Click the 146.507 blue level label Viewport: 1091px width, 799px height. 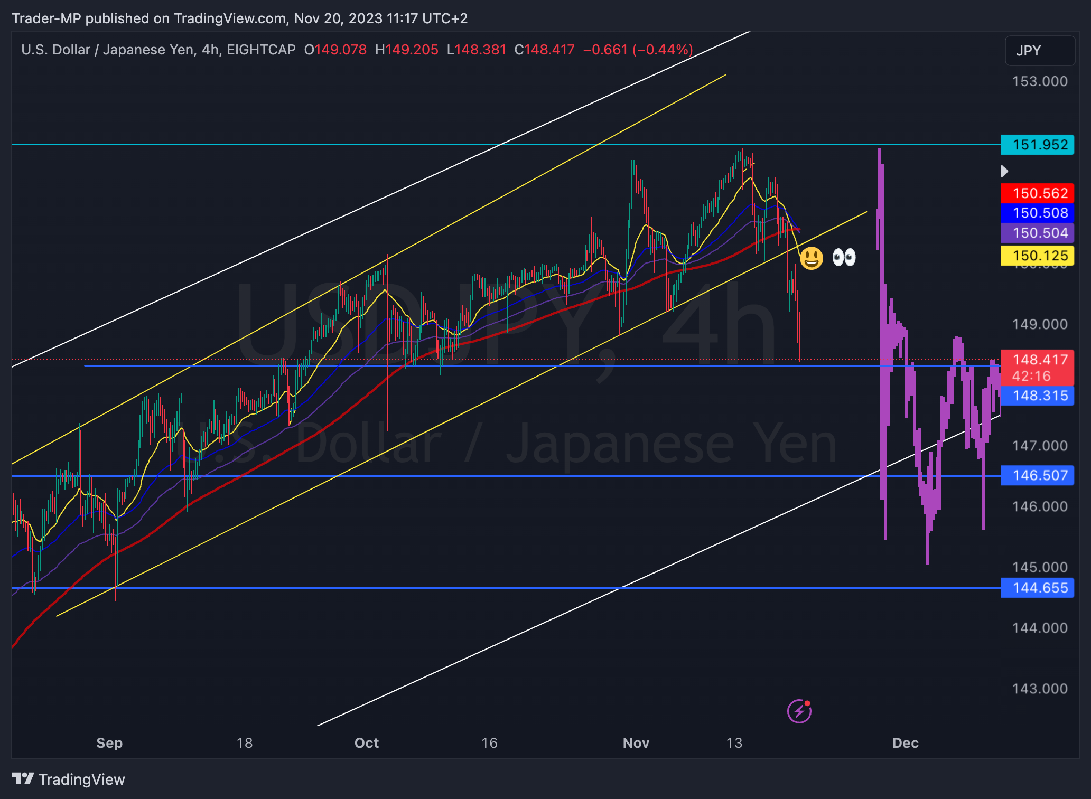click(1037, 475)
